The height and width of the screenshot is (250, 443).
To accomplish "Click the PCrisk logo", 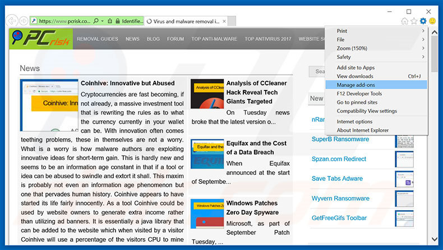I will coord(41,39).
